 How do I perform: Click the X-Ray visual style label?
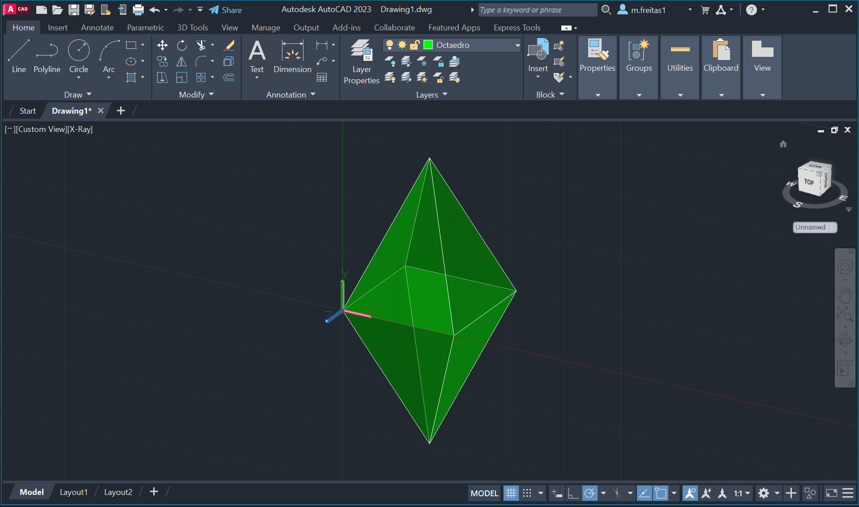coord(80,129)
